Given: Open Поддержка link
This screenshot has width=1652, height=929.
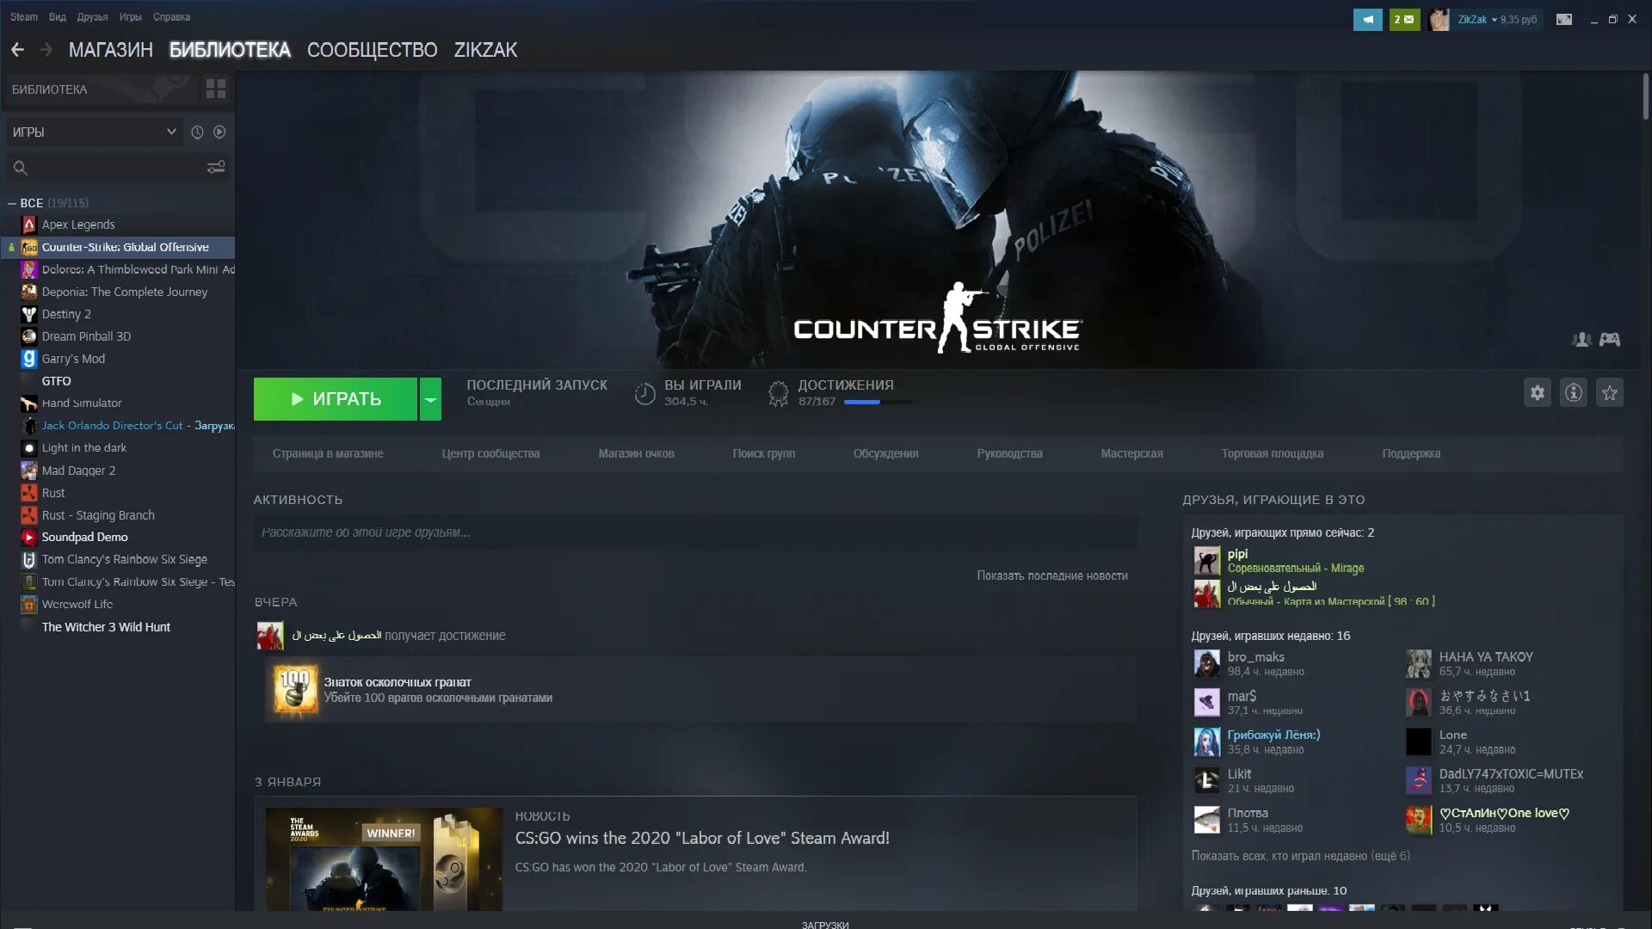Looking at the screenshot, I should (x=1411, y=453).
